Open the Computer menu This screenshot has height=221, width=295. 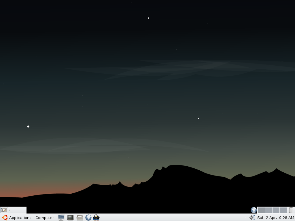coord(45,218)
